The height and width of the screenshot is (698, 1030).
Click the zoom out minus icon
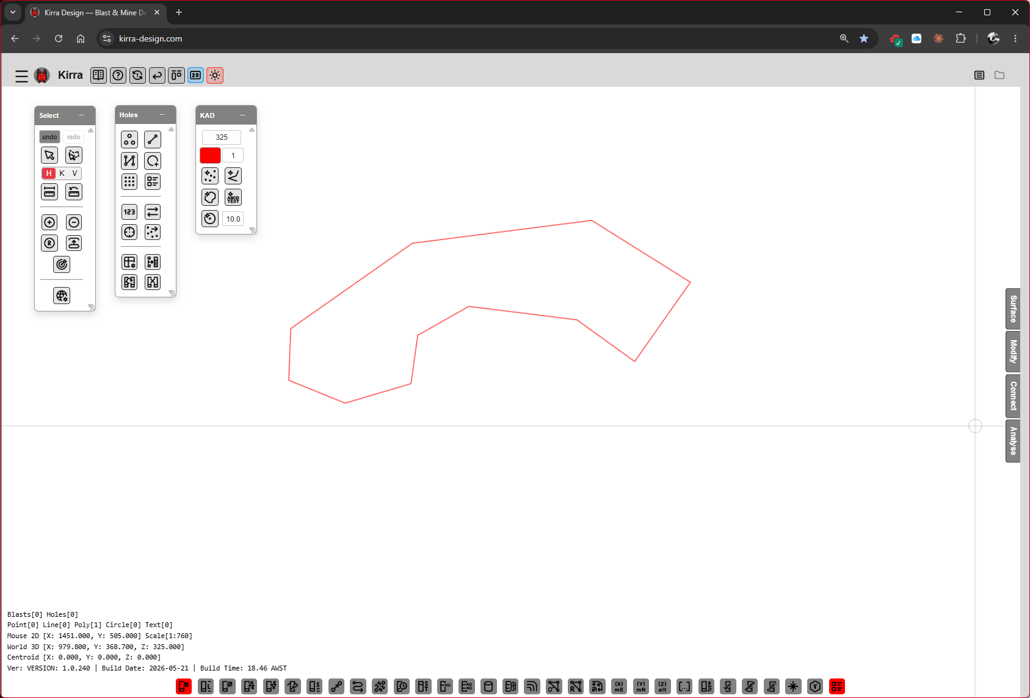74,222
